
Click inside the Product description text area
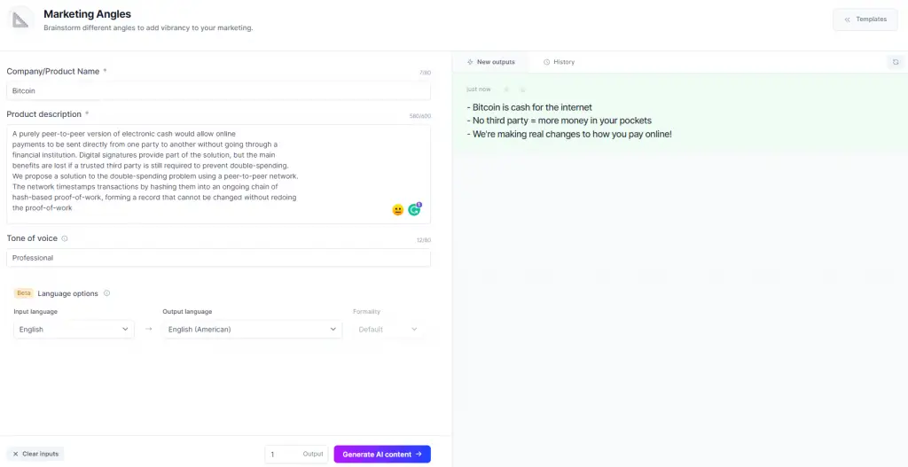[x=218, y=175]
